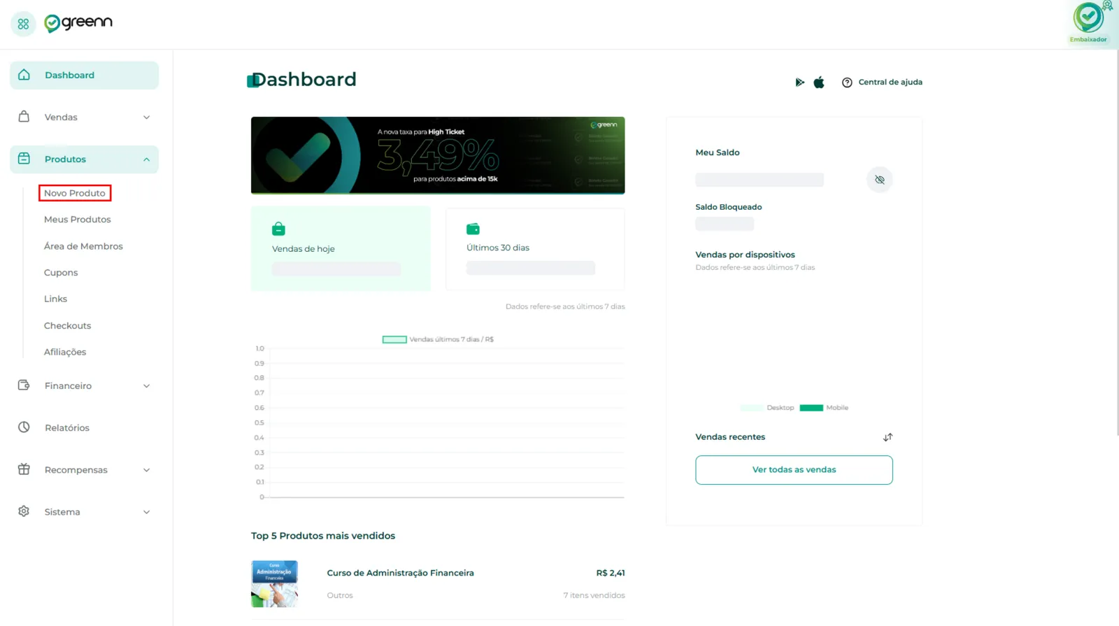The height and width of the screenshot is (626, 1119).
Task: Go to Meus Produtos
Action: pyautogui.click(x=78, y=220)
